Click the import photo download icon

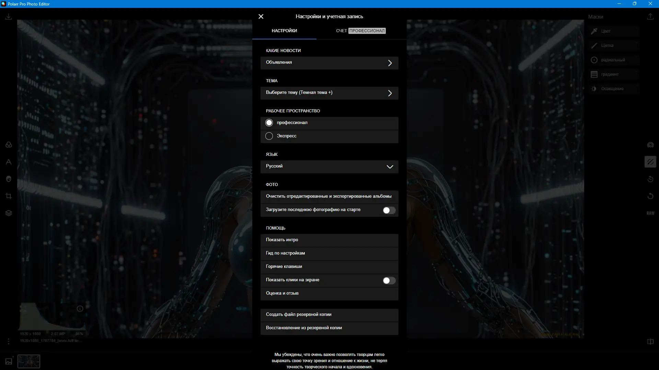[x=9, y=16]
